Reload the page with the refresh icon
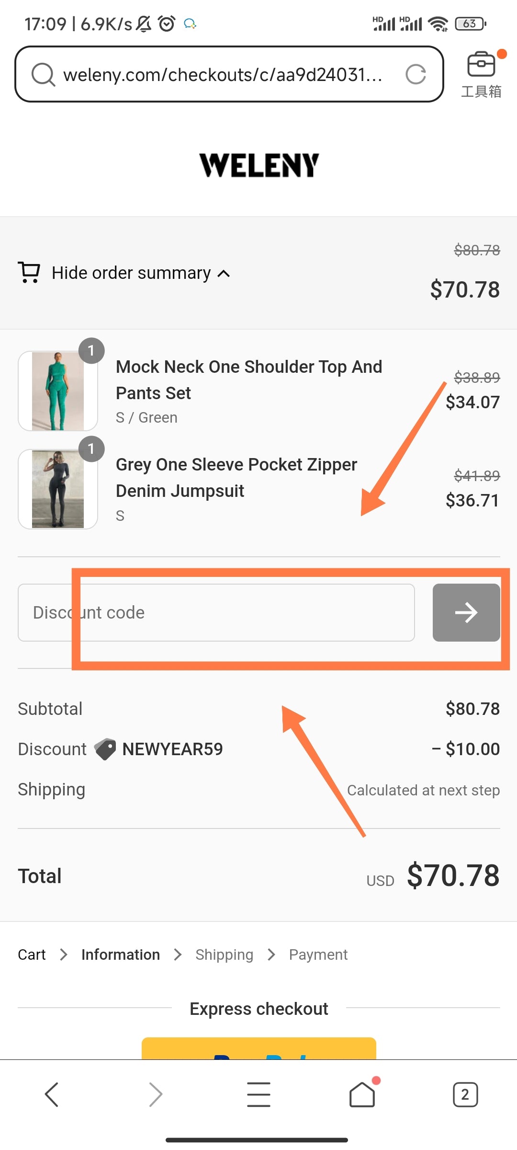 [415, 75]
